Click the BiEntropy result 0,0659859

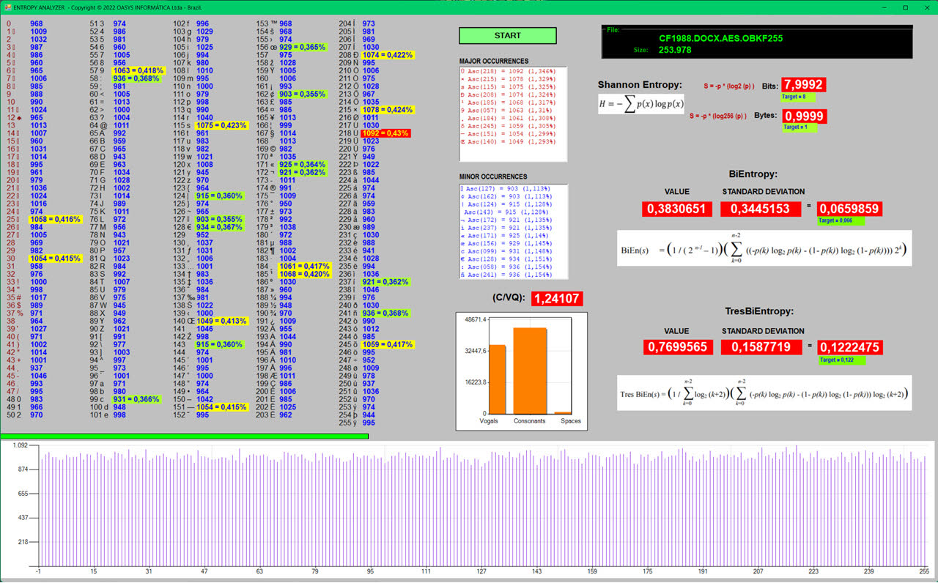pyautogui.click(x=849, y=209)
